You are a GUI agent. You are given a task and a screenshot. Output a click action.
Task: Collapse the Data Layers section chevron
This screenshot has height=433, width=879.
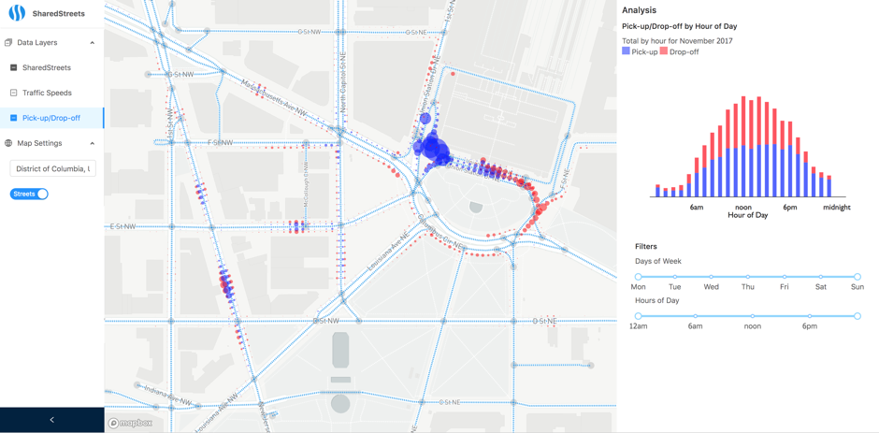[x=93, y=43]
